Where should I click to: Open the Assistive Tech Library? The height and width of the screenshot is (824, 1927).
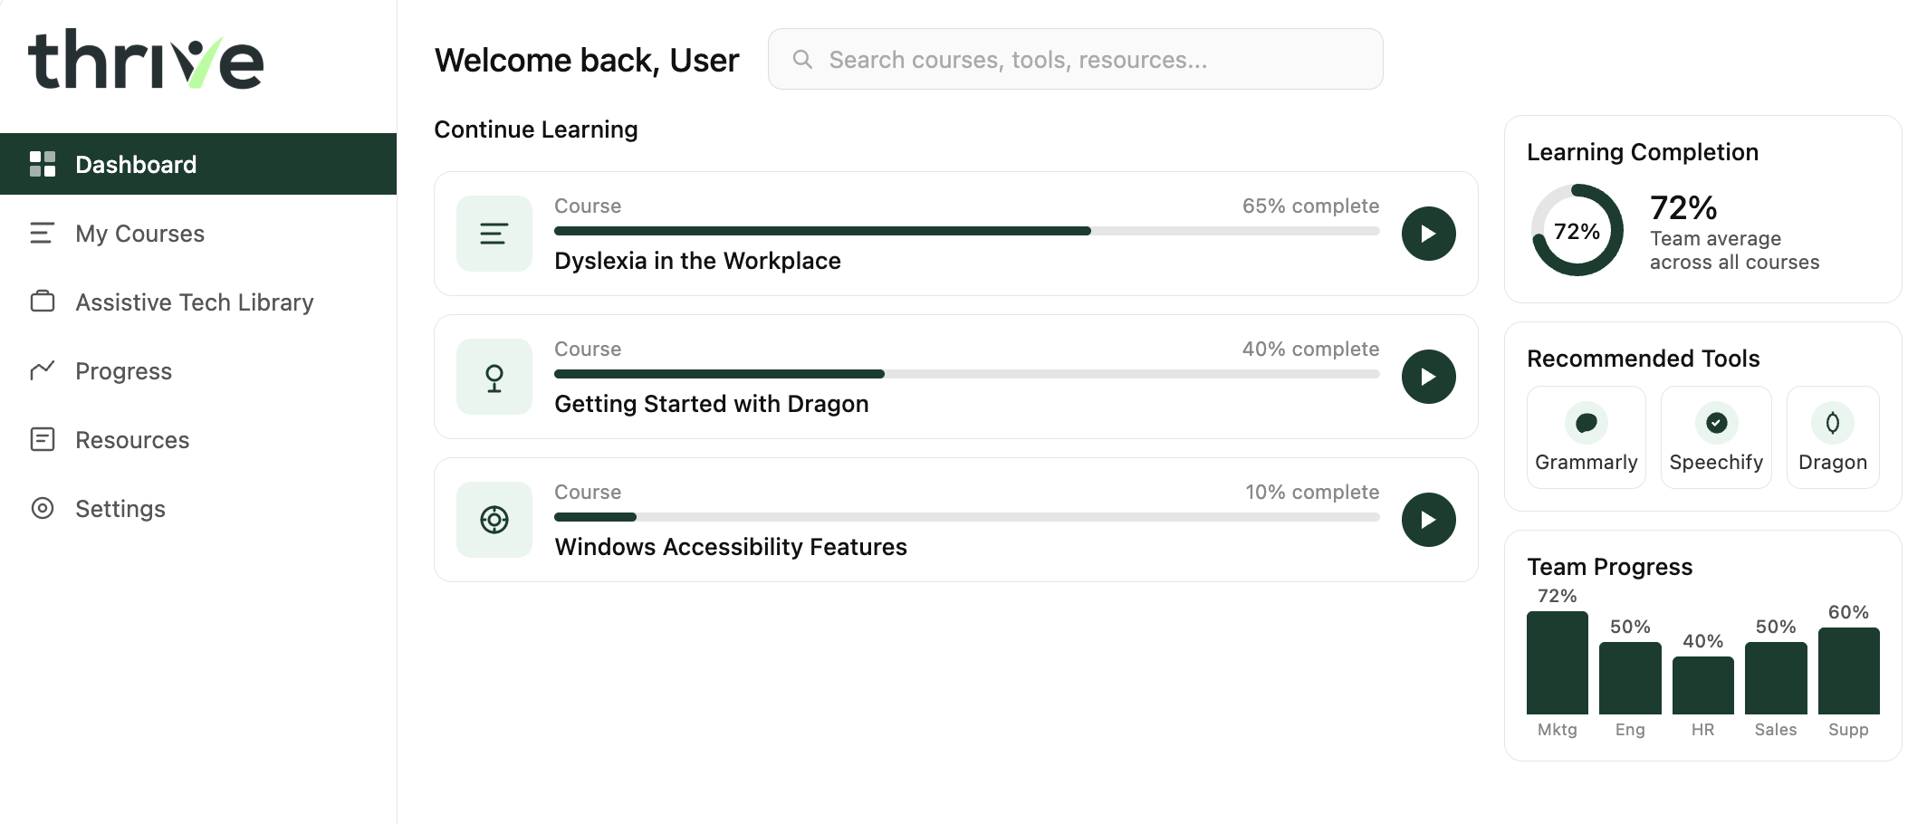(194, 302)
